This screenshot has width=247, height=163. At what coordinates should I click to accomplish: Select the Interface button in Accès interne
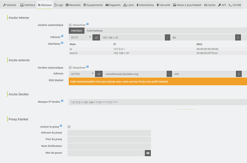point(77,31)
